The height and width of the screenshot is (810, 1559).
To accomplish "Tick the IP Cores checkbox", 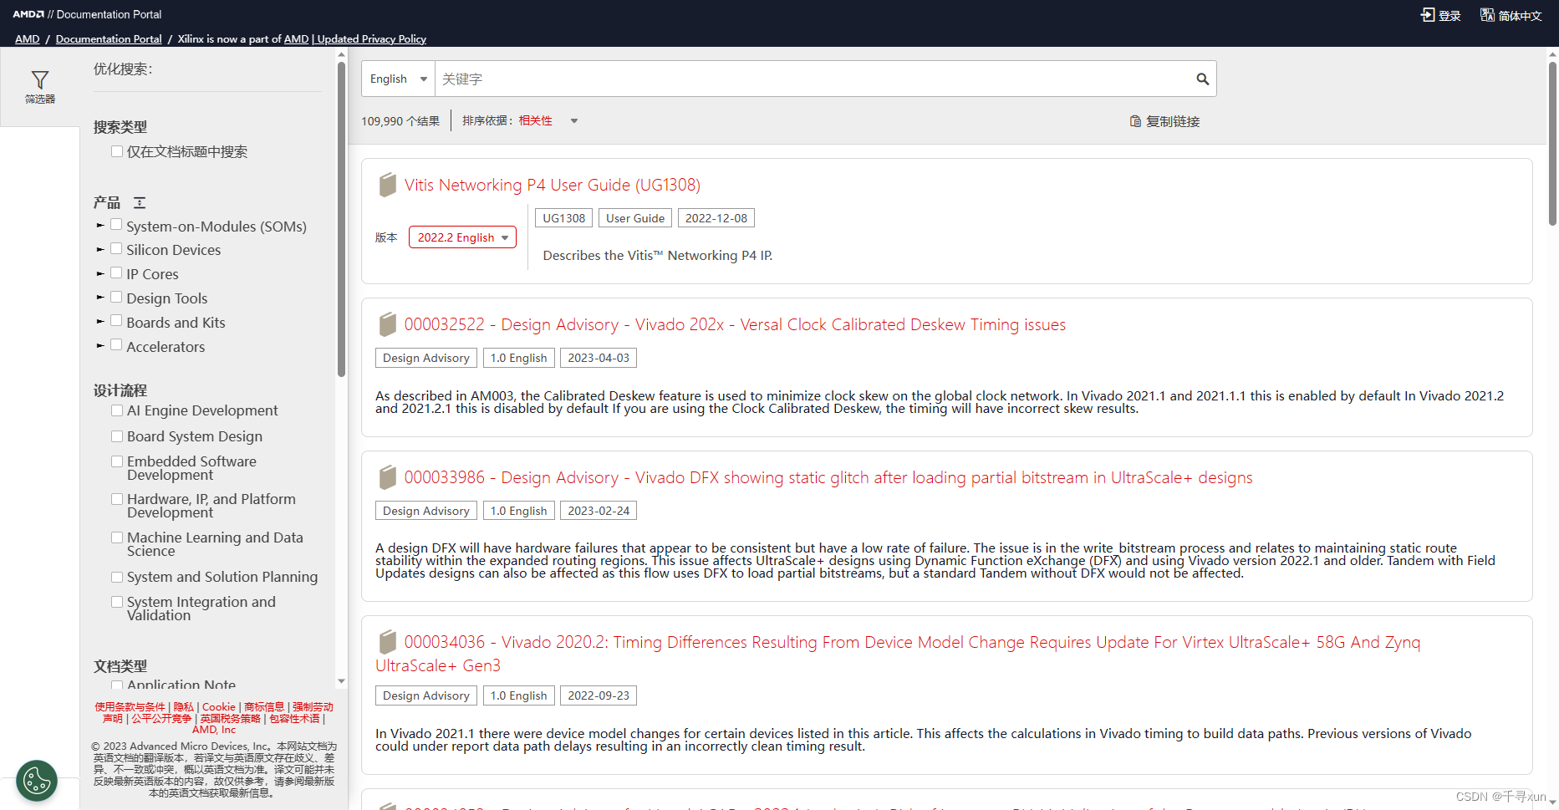I will (116, 273).
